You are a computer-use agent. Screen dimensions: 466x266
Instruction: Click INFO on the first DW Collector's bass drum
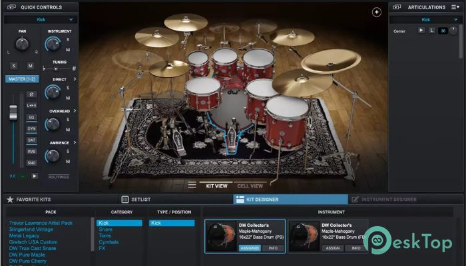tap(273, 248)
